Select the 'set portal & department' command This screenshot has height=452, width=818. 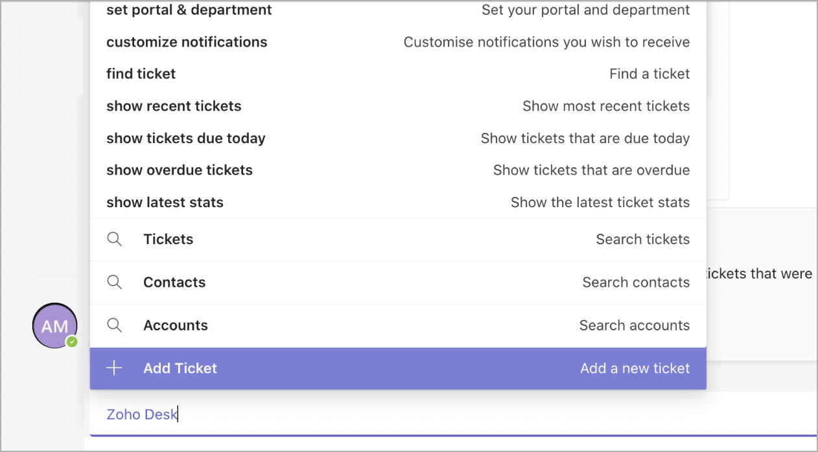[189, 10]
